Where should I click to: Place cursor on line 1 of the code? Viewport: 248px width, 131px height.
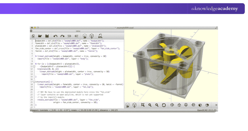coord(70,41)
